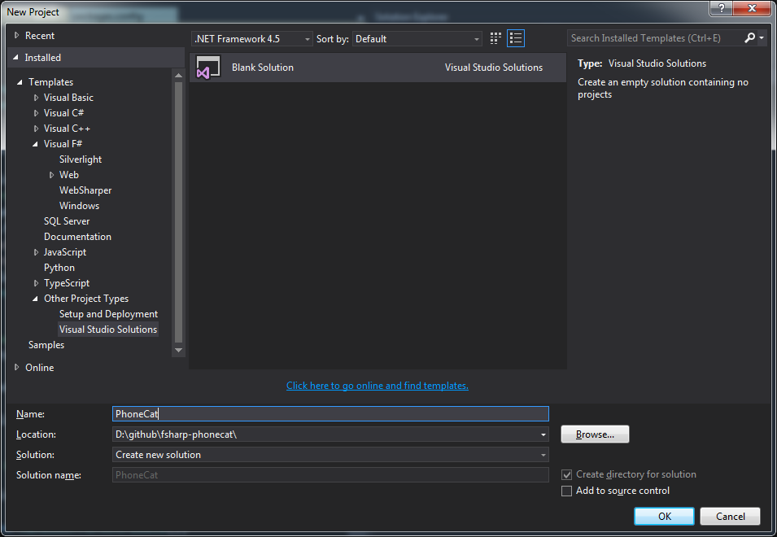Image resolution: width=777 pixels, height=537 pixels.
Task: Expand the Visual C++ node arrow
Action: tap(36, 129)
